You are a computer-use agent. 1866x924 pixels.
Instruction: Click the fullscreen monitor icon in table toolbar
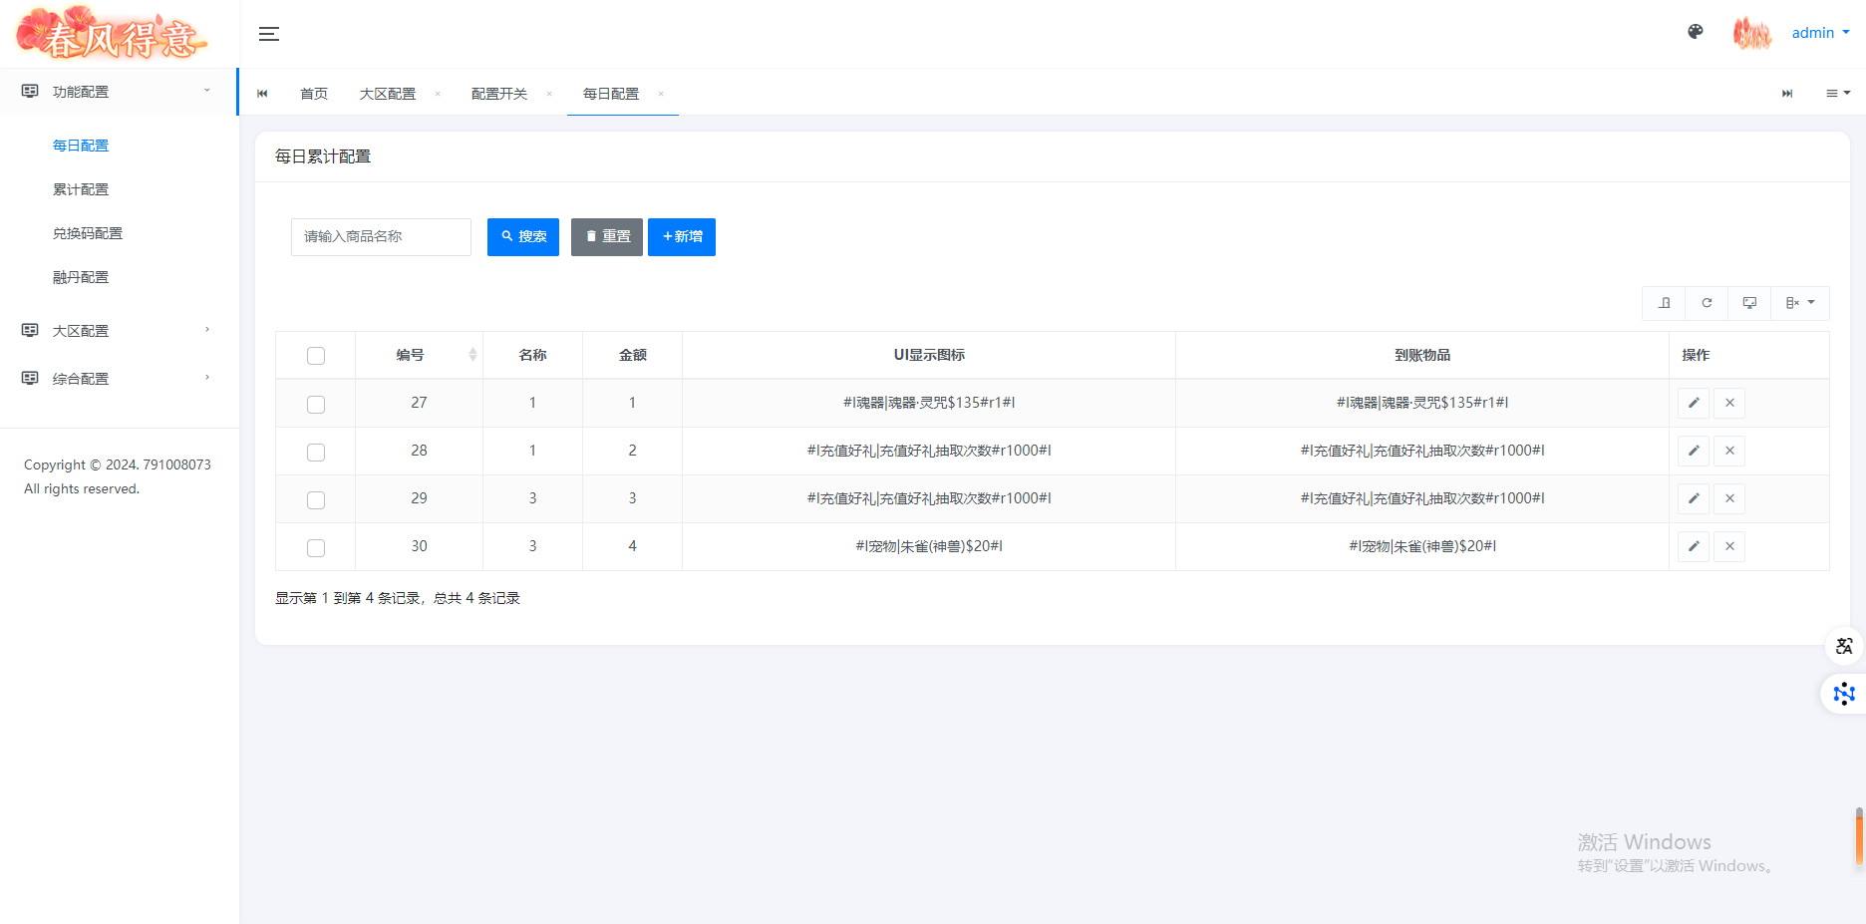[x=1749, y=303]
